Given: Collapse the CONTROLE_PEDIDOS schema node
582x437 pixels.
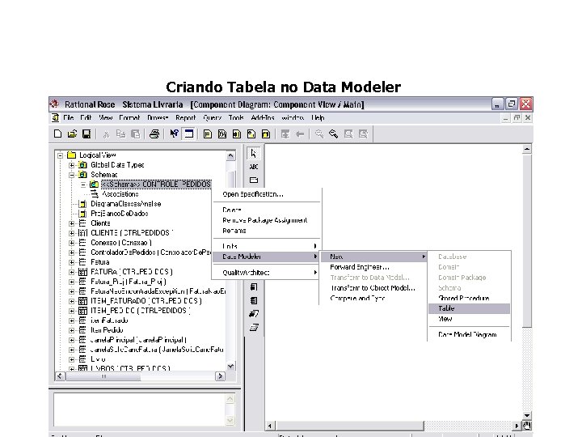Looking at the screenshot, I should 83,185.
